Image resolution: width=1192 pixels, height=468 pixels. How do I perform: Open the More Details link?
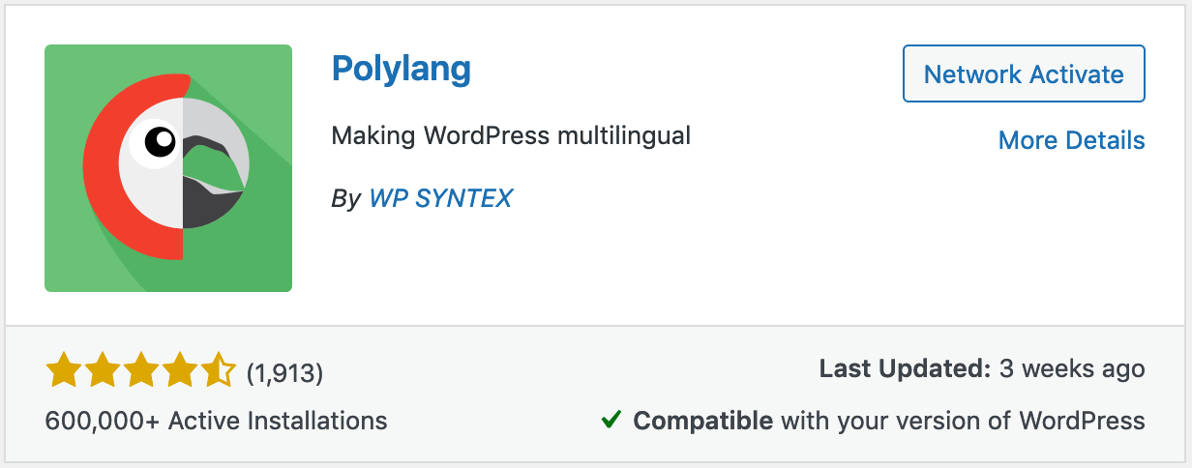coord(1071,140)
